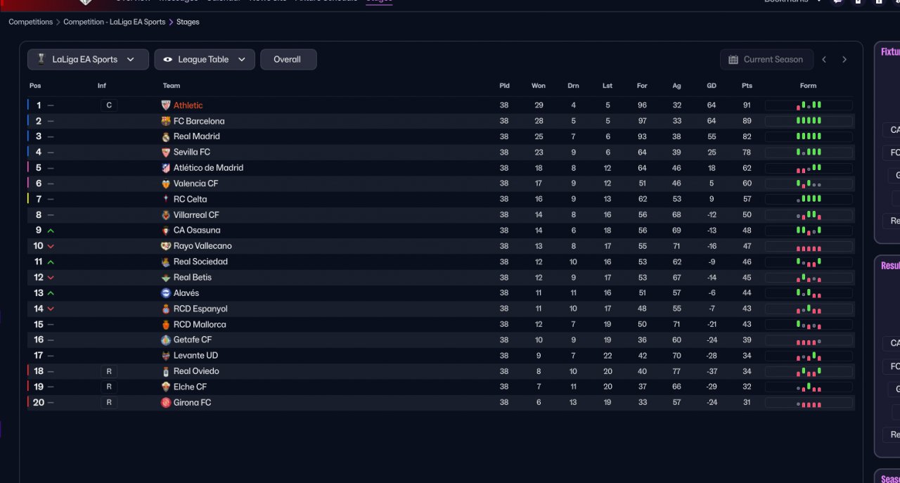Click the CA Osasuna club badge
The width and height of the screenshot is (900, 483).
tap(166, 231)
